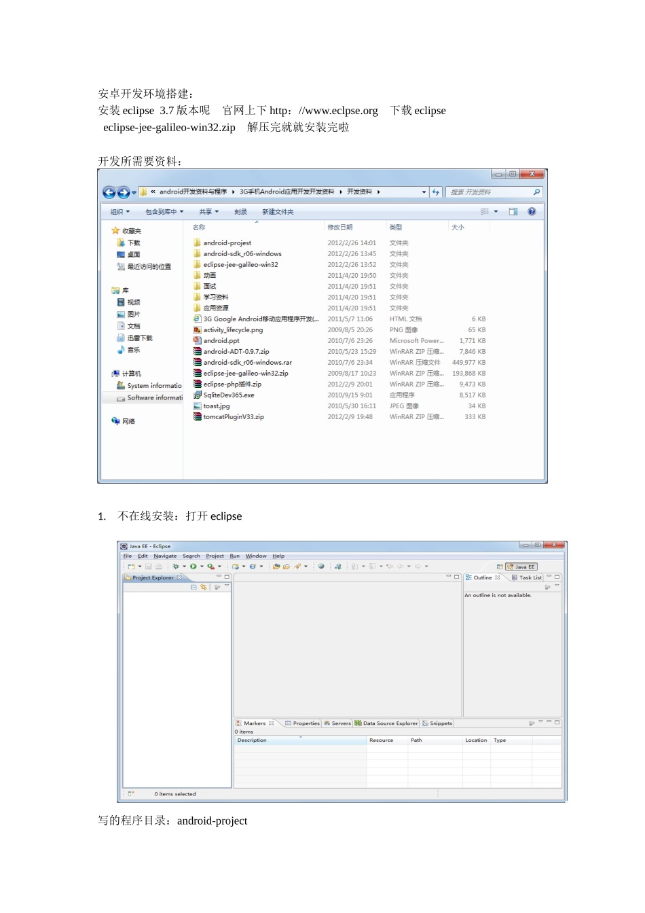Select 下载 in the favorites sidebar

(x=128, y=243)
